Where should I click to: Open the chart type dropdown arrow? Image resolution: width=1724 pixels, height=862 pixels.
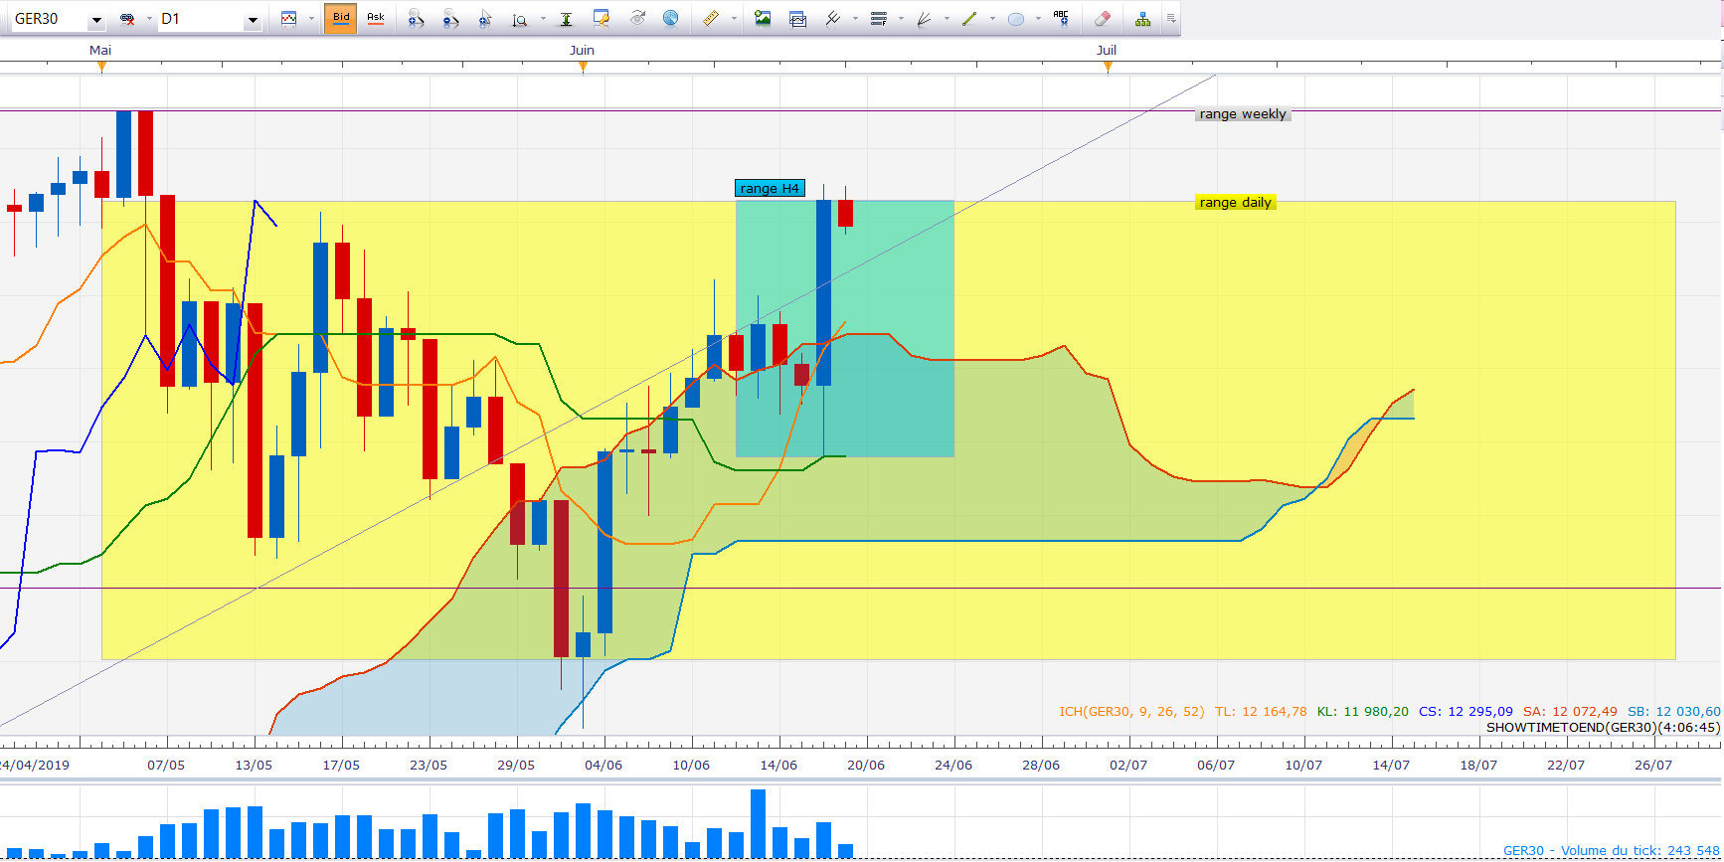pos(311,19)
